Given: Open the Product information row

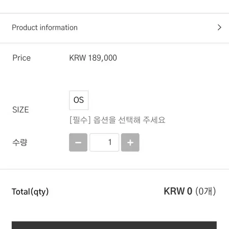Looking at the screenshot, I should tap(114, 28).
